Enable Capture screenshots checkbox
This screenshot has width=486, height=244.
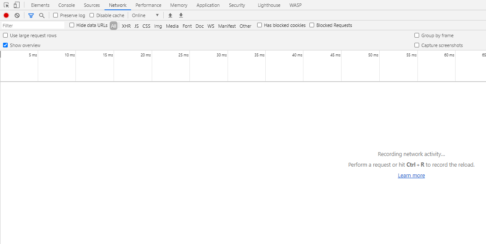point(417,45)
